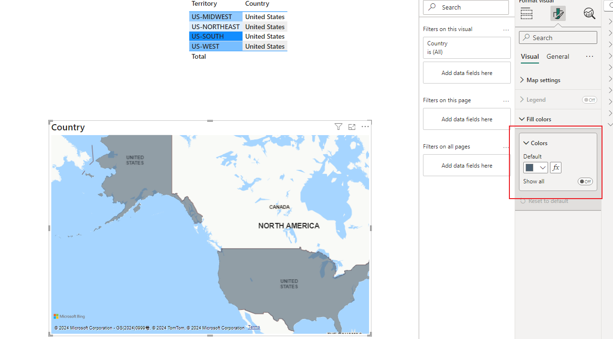Select the US-NORTHEAST table cell
613x339 pixels.
[x=216, y=27]
